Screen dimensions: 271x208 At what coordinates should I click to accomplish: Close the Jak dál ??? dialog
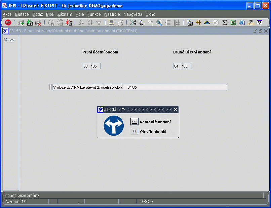[x=176, y=110]
